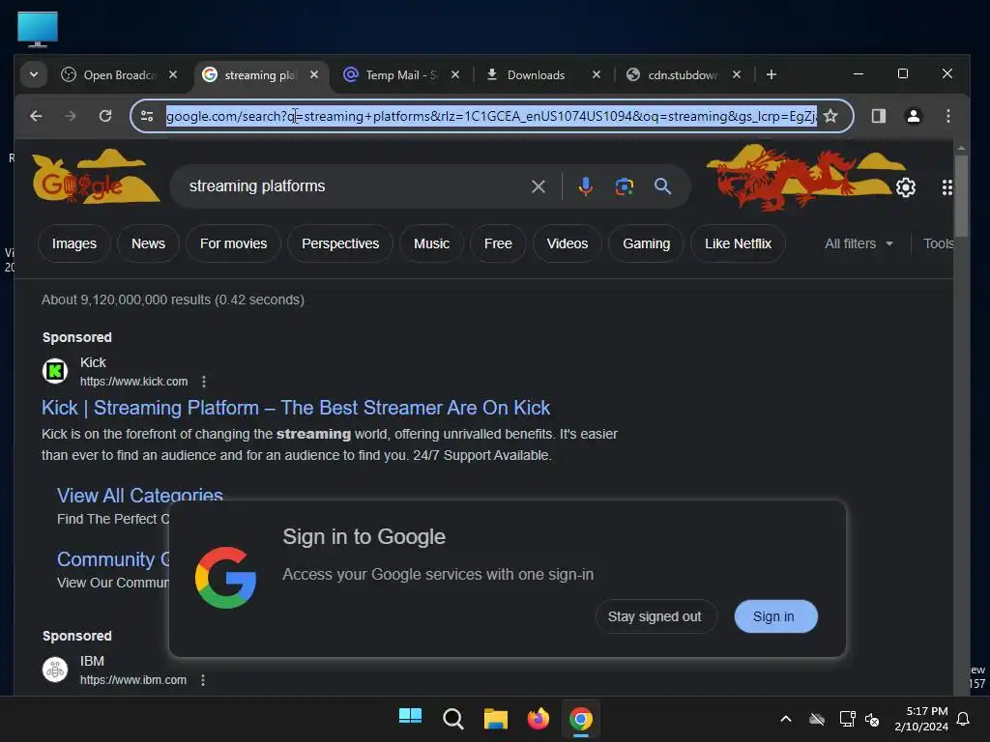990x742 pixels.
Task: Open Google quick settings gear
Action: [x=905, y=187]
